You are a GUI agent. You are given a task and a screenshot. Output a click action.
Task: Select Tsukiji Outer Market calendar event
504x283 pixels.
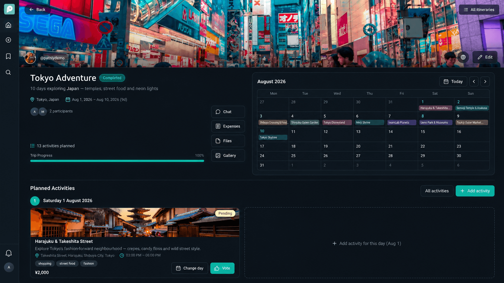tap(472, 122)
